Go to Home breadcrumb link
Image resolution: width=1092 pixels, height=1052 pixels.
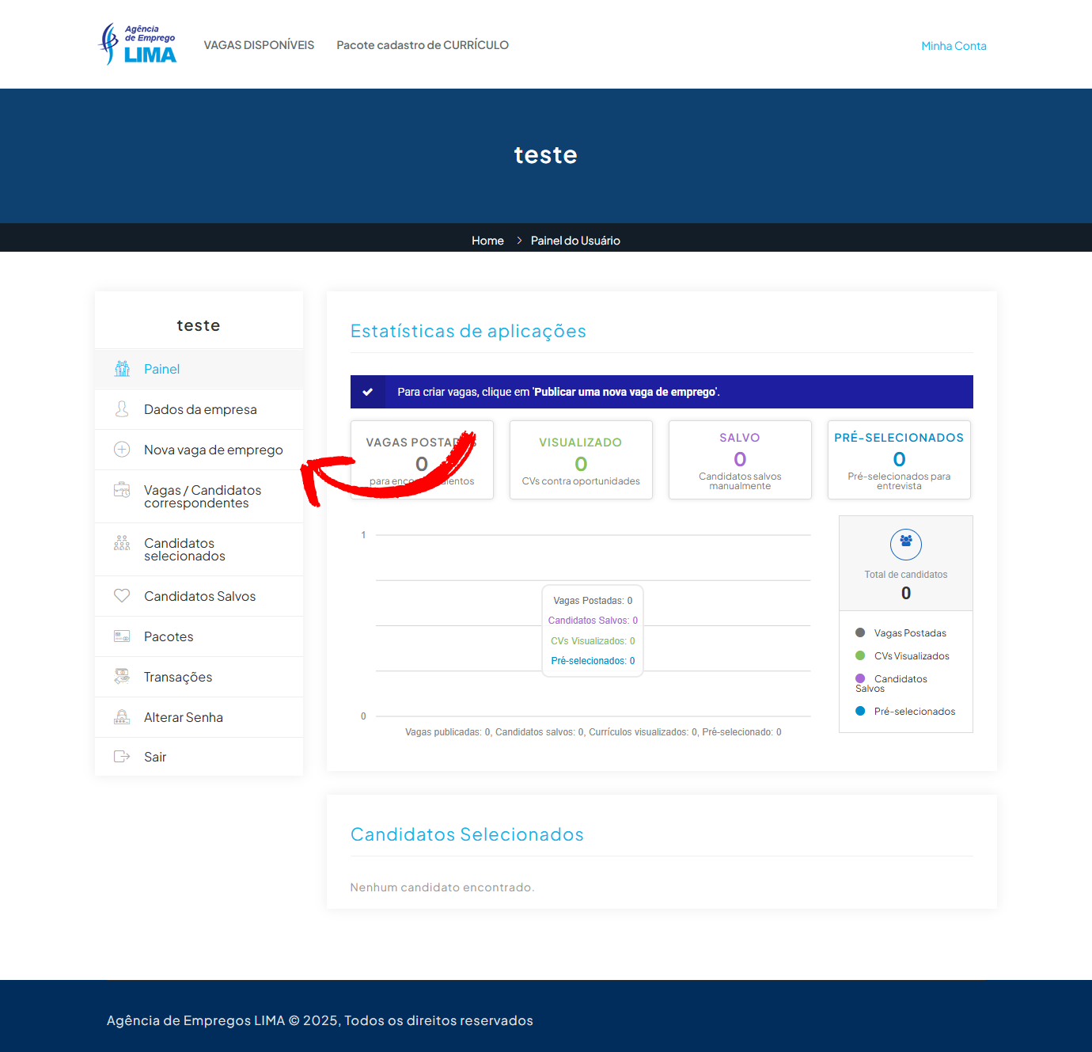click(x=487, y=241)
